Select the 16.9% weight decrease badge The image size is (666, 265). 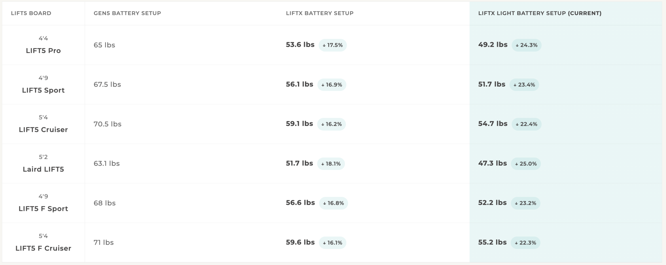tap(332, 85)
